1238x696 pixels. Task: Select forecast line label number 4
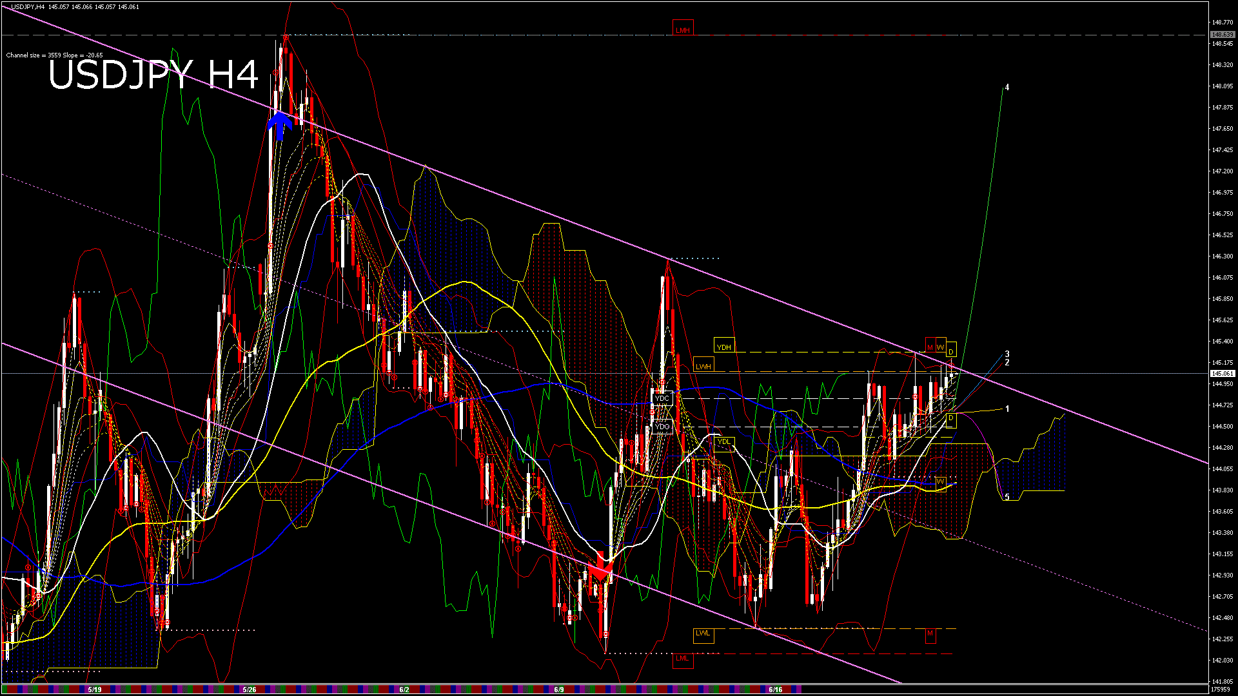pyautogui.click(x=1007, y=87)
